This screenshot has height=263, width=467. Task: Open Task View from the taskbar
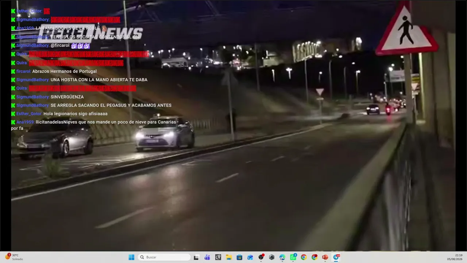(x=196, y=257)
